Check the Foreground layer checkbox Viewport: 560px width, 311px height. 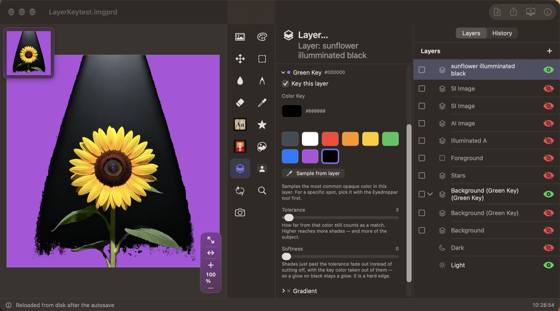pyautogui.click(x=422, y=158)
